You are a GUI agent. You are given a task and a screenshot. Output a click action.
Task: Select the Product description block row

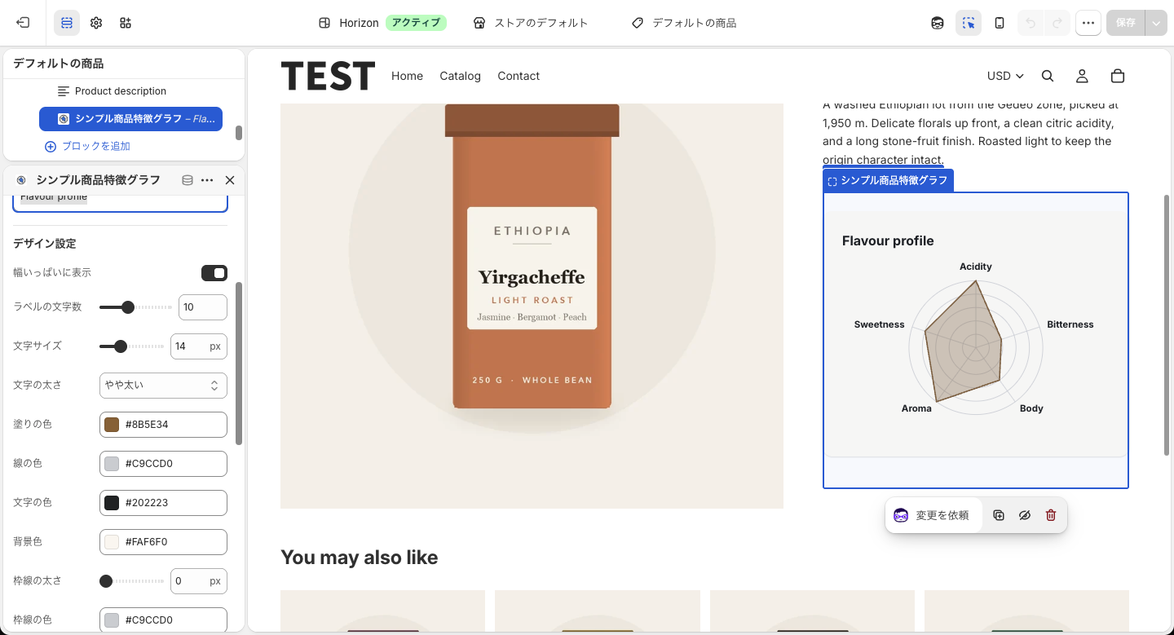pyautogui.click(x=130, y=91)
